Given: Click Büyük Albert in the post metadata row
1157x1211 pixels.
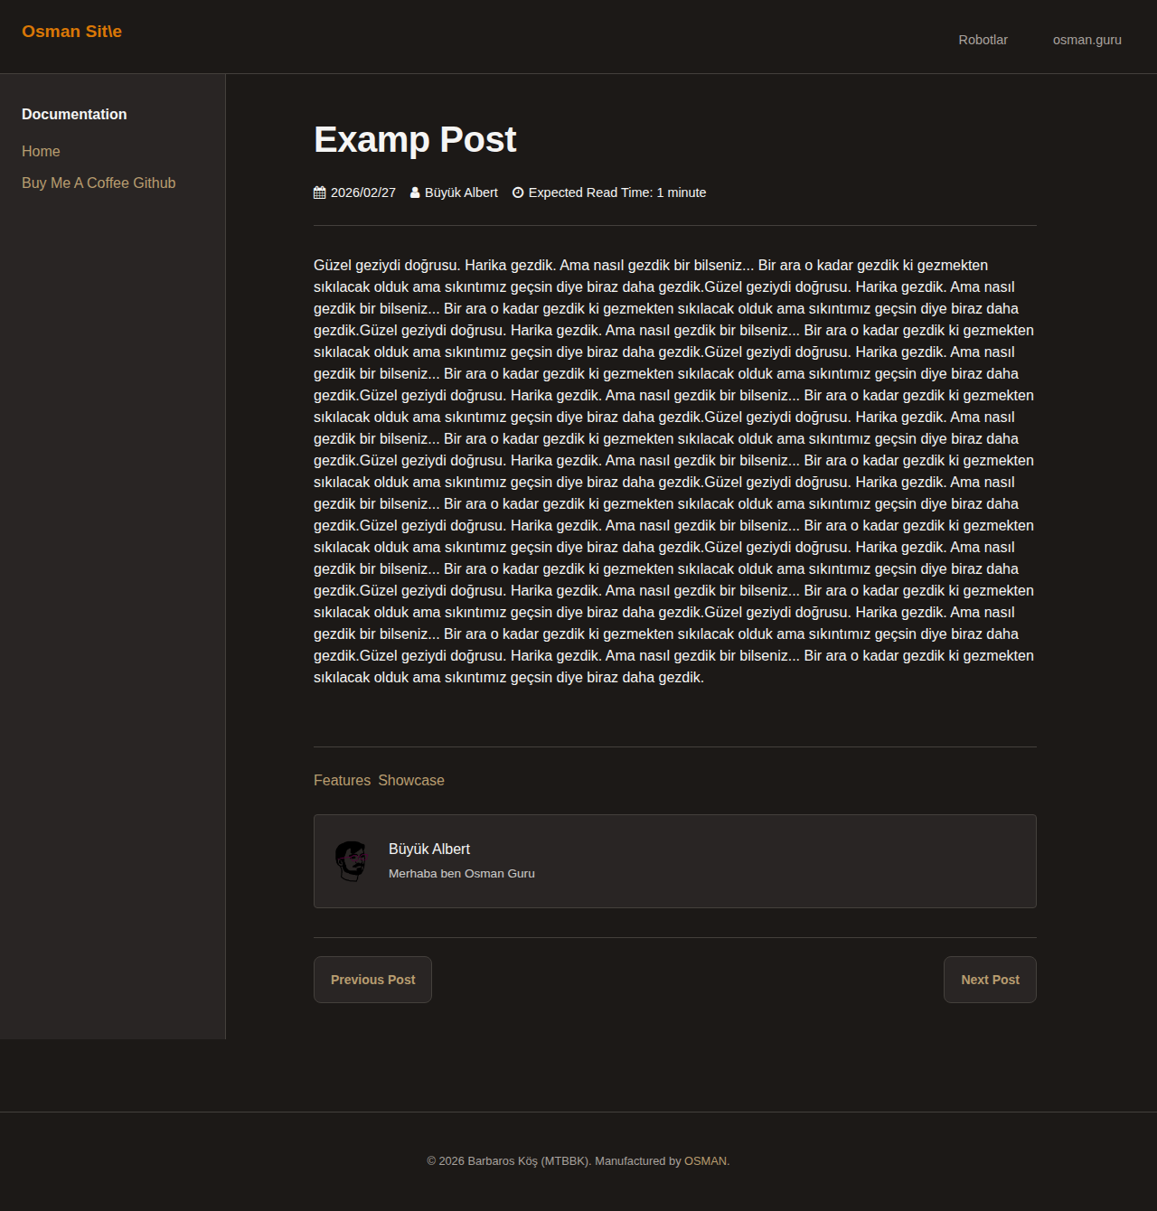Looking at the screenshot, I should (x=461, y=192).
